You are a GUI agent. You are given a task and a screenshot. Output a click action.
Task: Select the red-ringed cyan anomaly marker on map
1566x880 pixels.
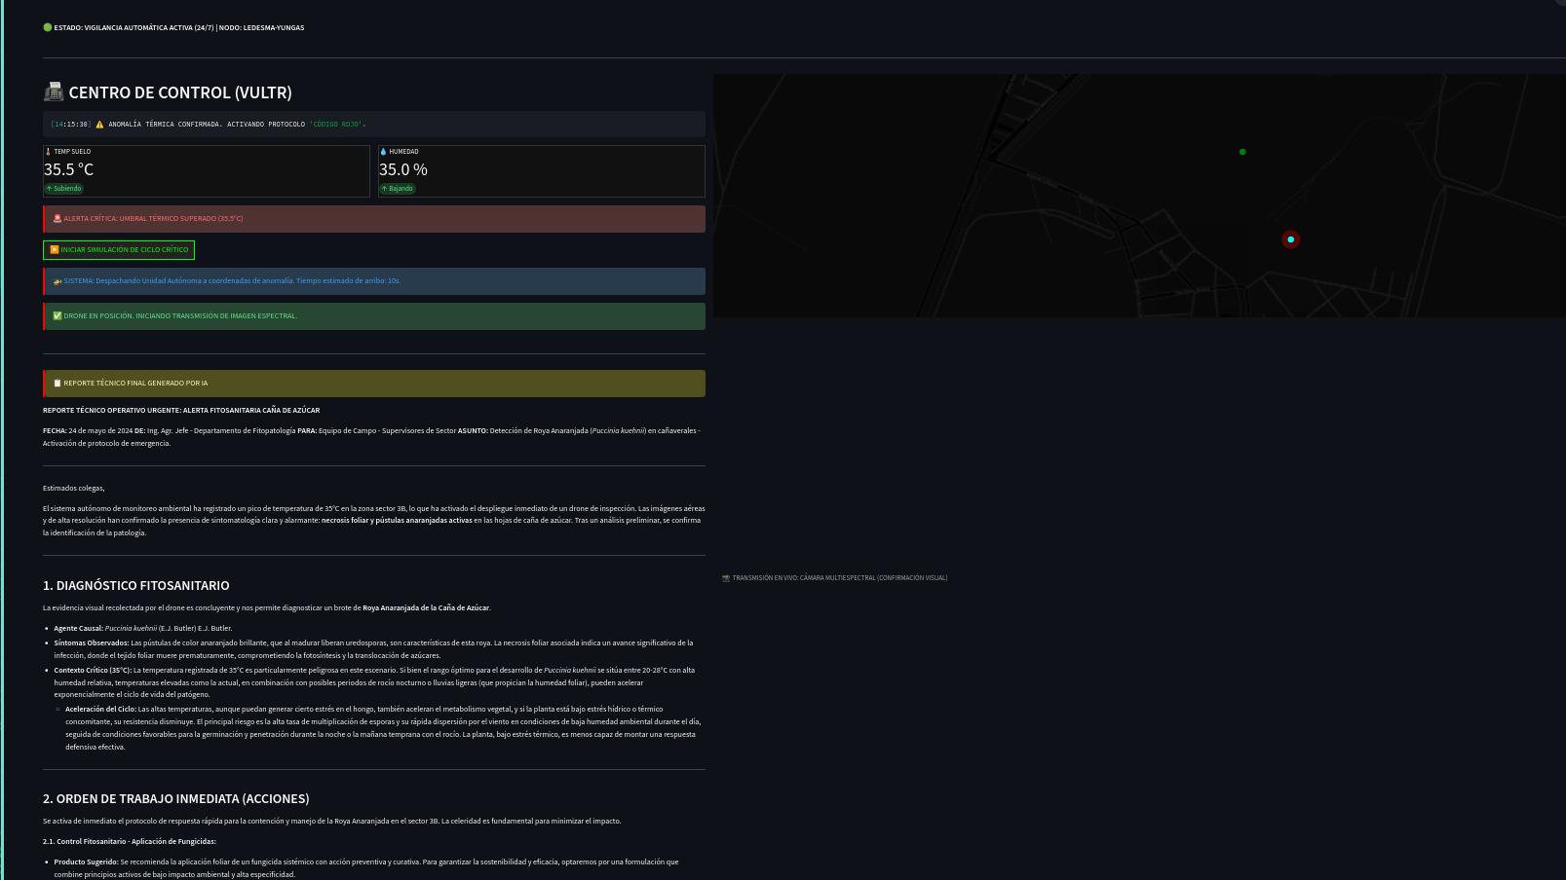[1290, 239]
